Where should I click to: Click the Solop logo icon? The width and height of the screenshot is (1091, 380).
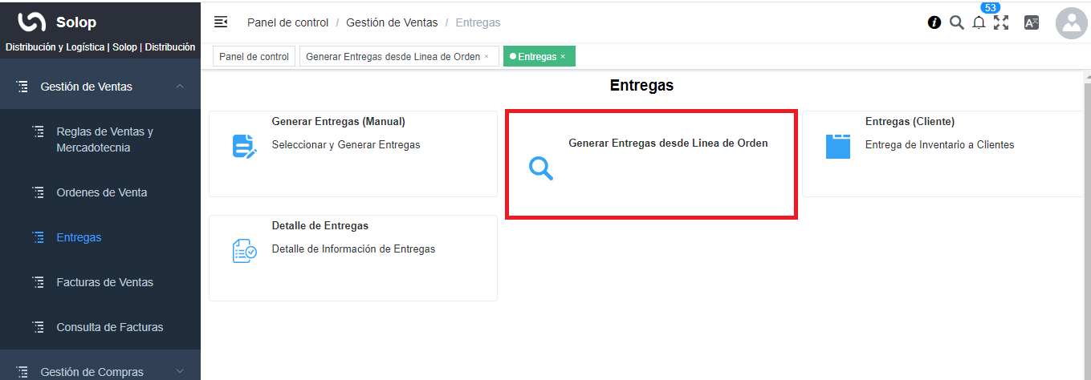click(31, 22)
